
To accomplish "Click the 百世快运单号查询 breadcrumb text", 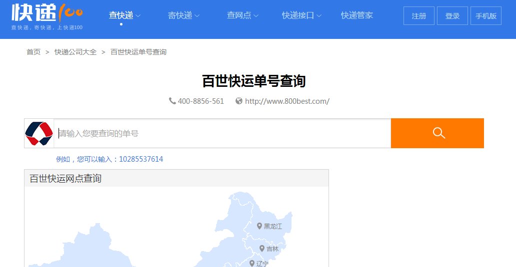I will (x=138, y=52).
